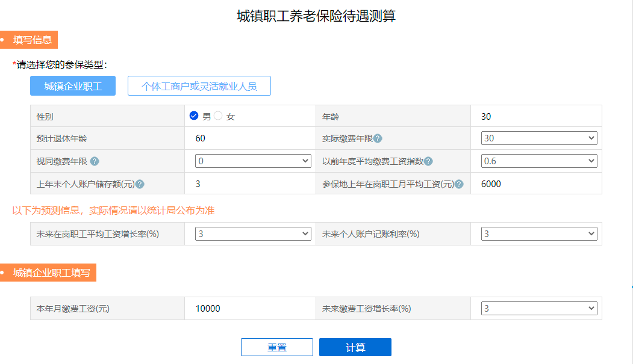633x364 pixels.
Task: Open help icon beside 以前年度平均缴费工资指数
Action: click(x=428, y=161)
